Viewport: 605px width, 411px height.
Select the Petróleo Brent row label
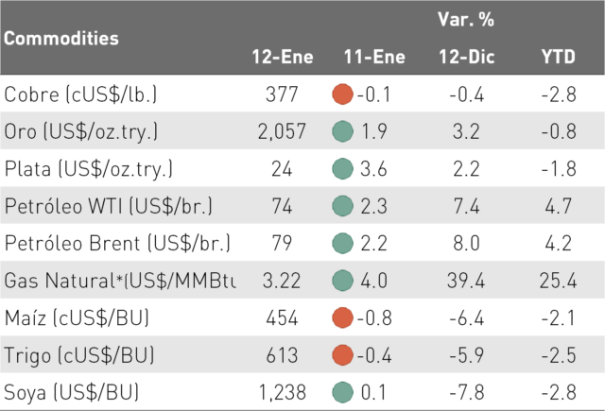117,243
